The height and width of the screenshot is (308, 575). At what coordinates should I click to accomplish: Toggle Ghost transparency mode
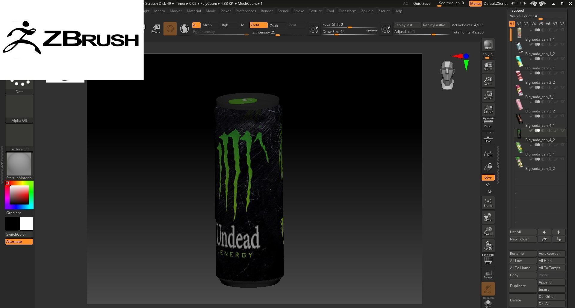click(488, 289)
